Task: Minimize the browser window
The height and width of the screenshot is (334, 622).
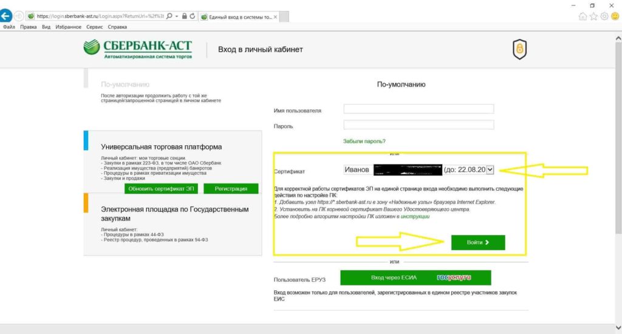Action: [x=573, y=5]
